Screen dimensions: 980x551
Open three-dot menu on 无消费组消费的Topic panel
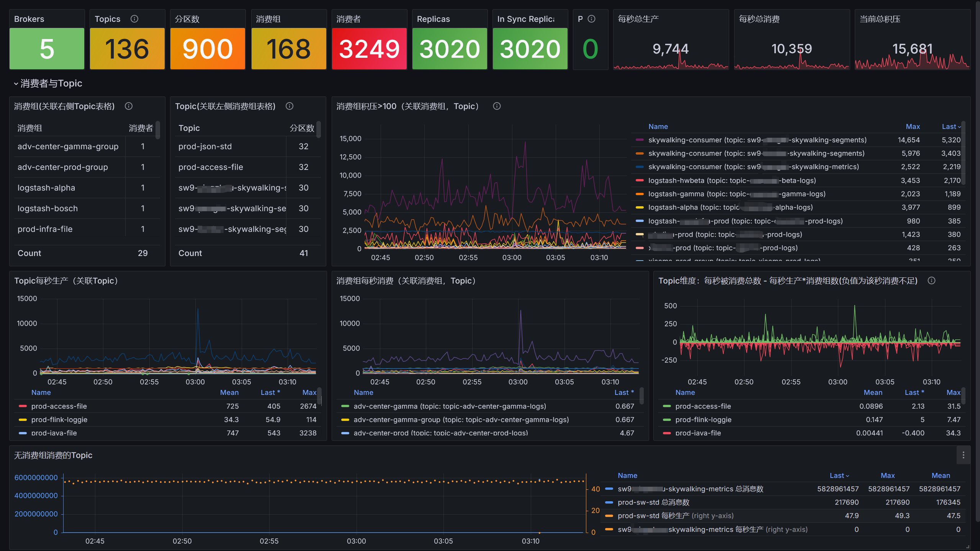pyautogui.click(x=963, y=455)
